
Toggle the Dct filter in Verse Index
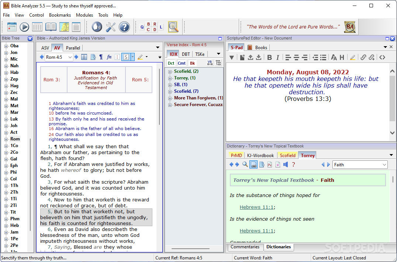tap(171, 63)
